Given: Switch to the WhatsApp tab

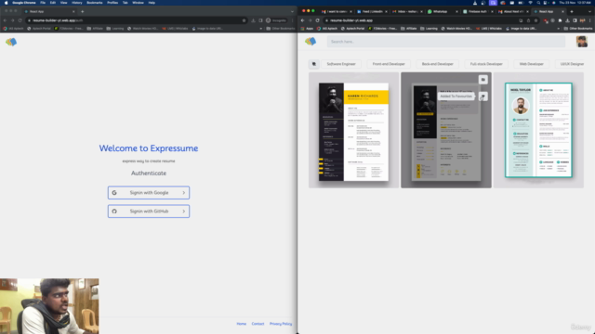Looking at the screenshot, I should click(443, 12).
